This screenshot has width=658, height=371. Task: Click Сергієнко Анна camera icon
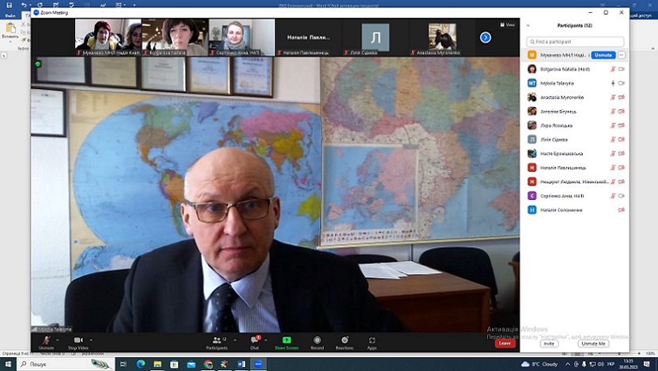622,196
